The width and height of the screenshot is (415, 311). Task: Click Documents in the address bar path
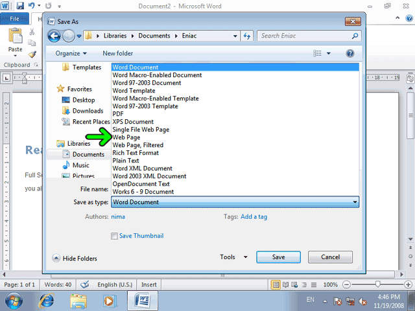coord(154,36)
